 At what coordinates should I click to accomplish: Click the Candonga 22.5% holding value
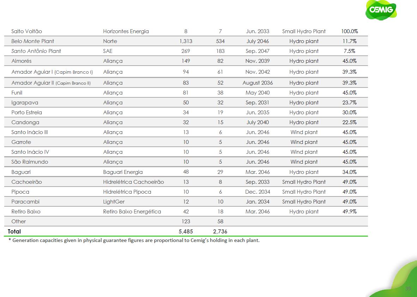349,122
